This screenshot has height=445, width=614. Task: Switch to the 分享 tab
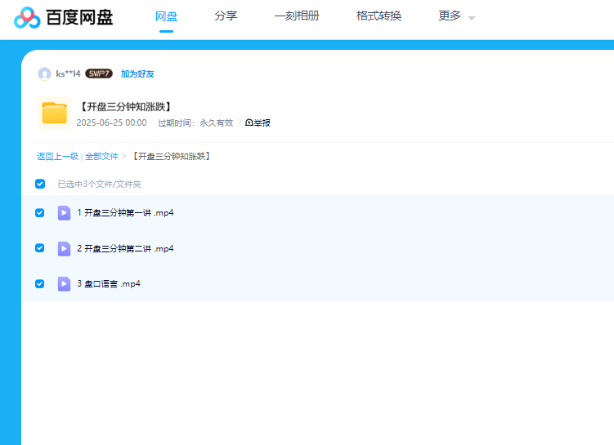(226, 16)
